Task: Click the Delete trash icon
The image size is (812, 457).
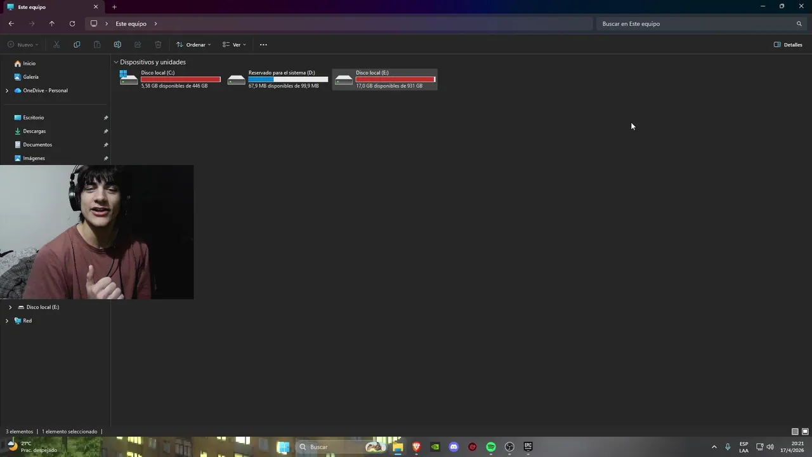Action: click(158, 44)
